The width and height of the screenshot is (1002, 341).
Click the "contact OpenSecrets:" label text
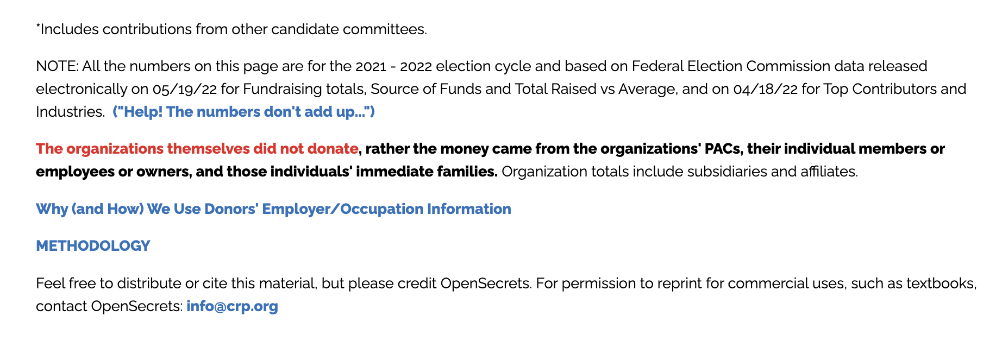(109, 306)
